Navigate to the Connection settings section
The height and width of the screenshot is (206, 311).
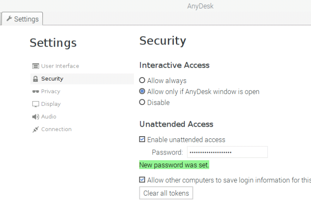click(56, 129)
